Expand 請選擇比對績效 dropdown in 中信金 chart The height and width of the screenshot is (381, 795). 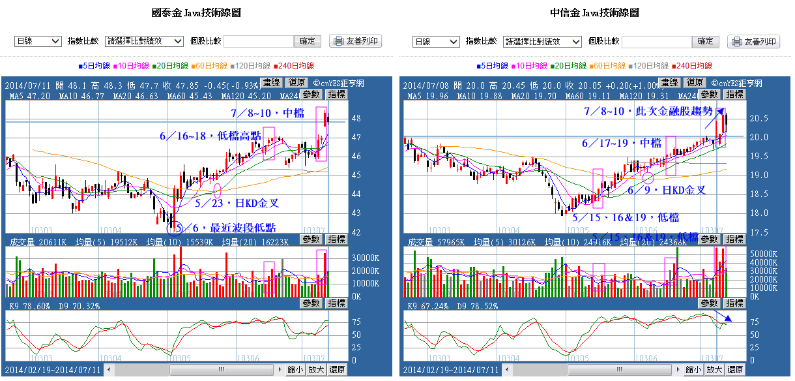pos(543,41)
